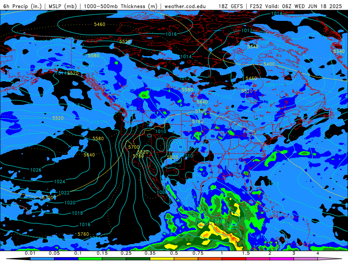The width and height of the screenshot is (348, 261).
Task: Click the 0.25 legend value
Action: point(126,253)
